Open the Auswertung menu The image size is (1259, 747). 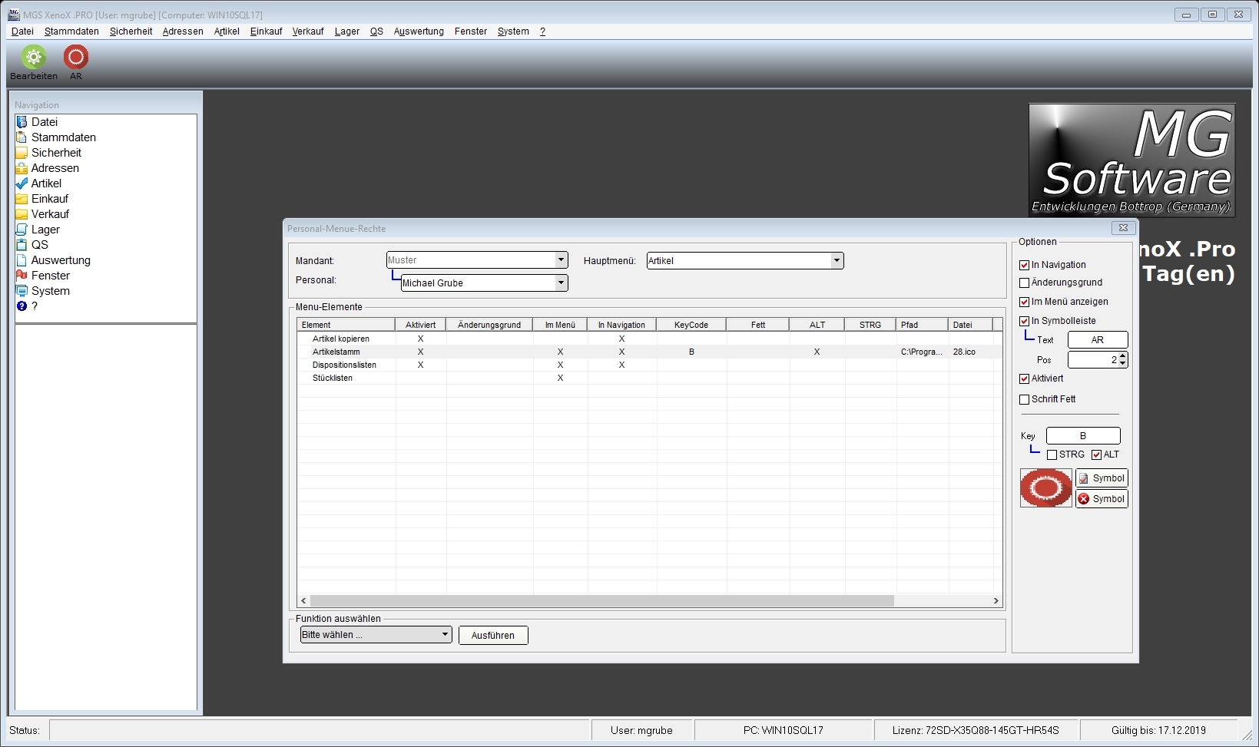[419, 31]
